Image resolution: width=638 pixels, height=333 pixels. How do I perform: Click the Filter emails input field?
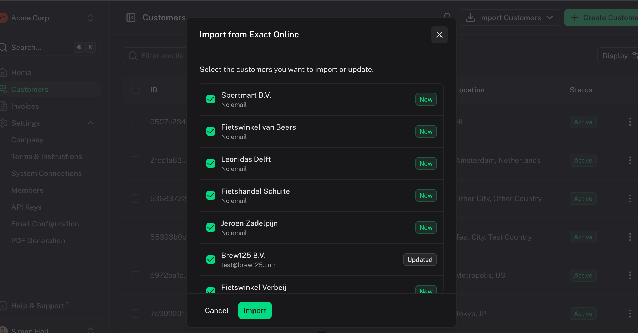coord(155,56)
